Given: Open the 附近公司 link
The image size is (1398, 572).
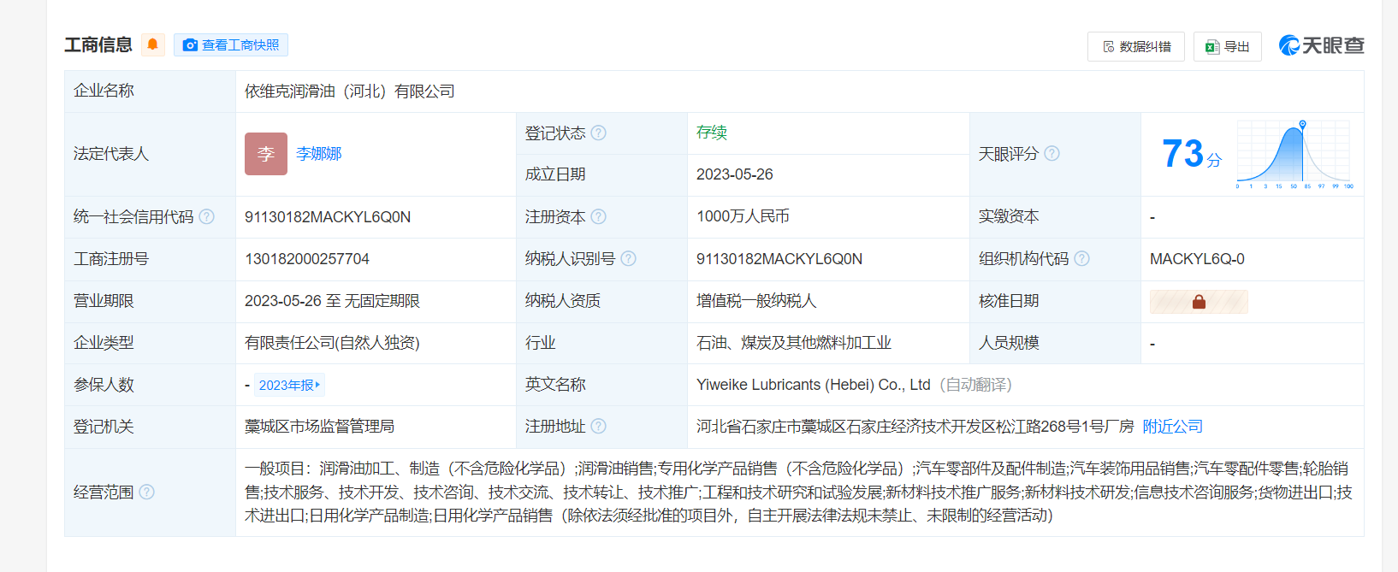Looking at the screenshot, I should tap(1173, 427).
